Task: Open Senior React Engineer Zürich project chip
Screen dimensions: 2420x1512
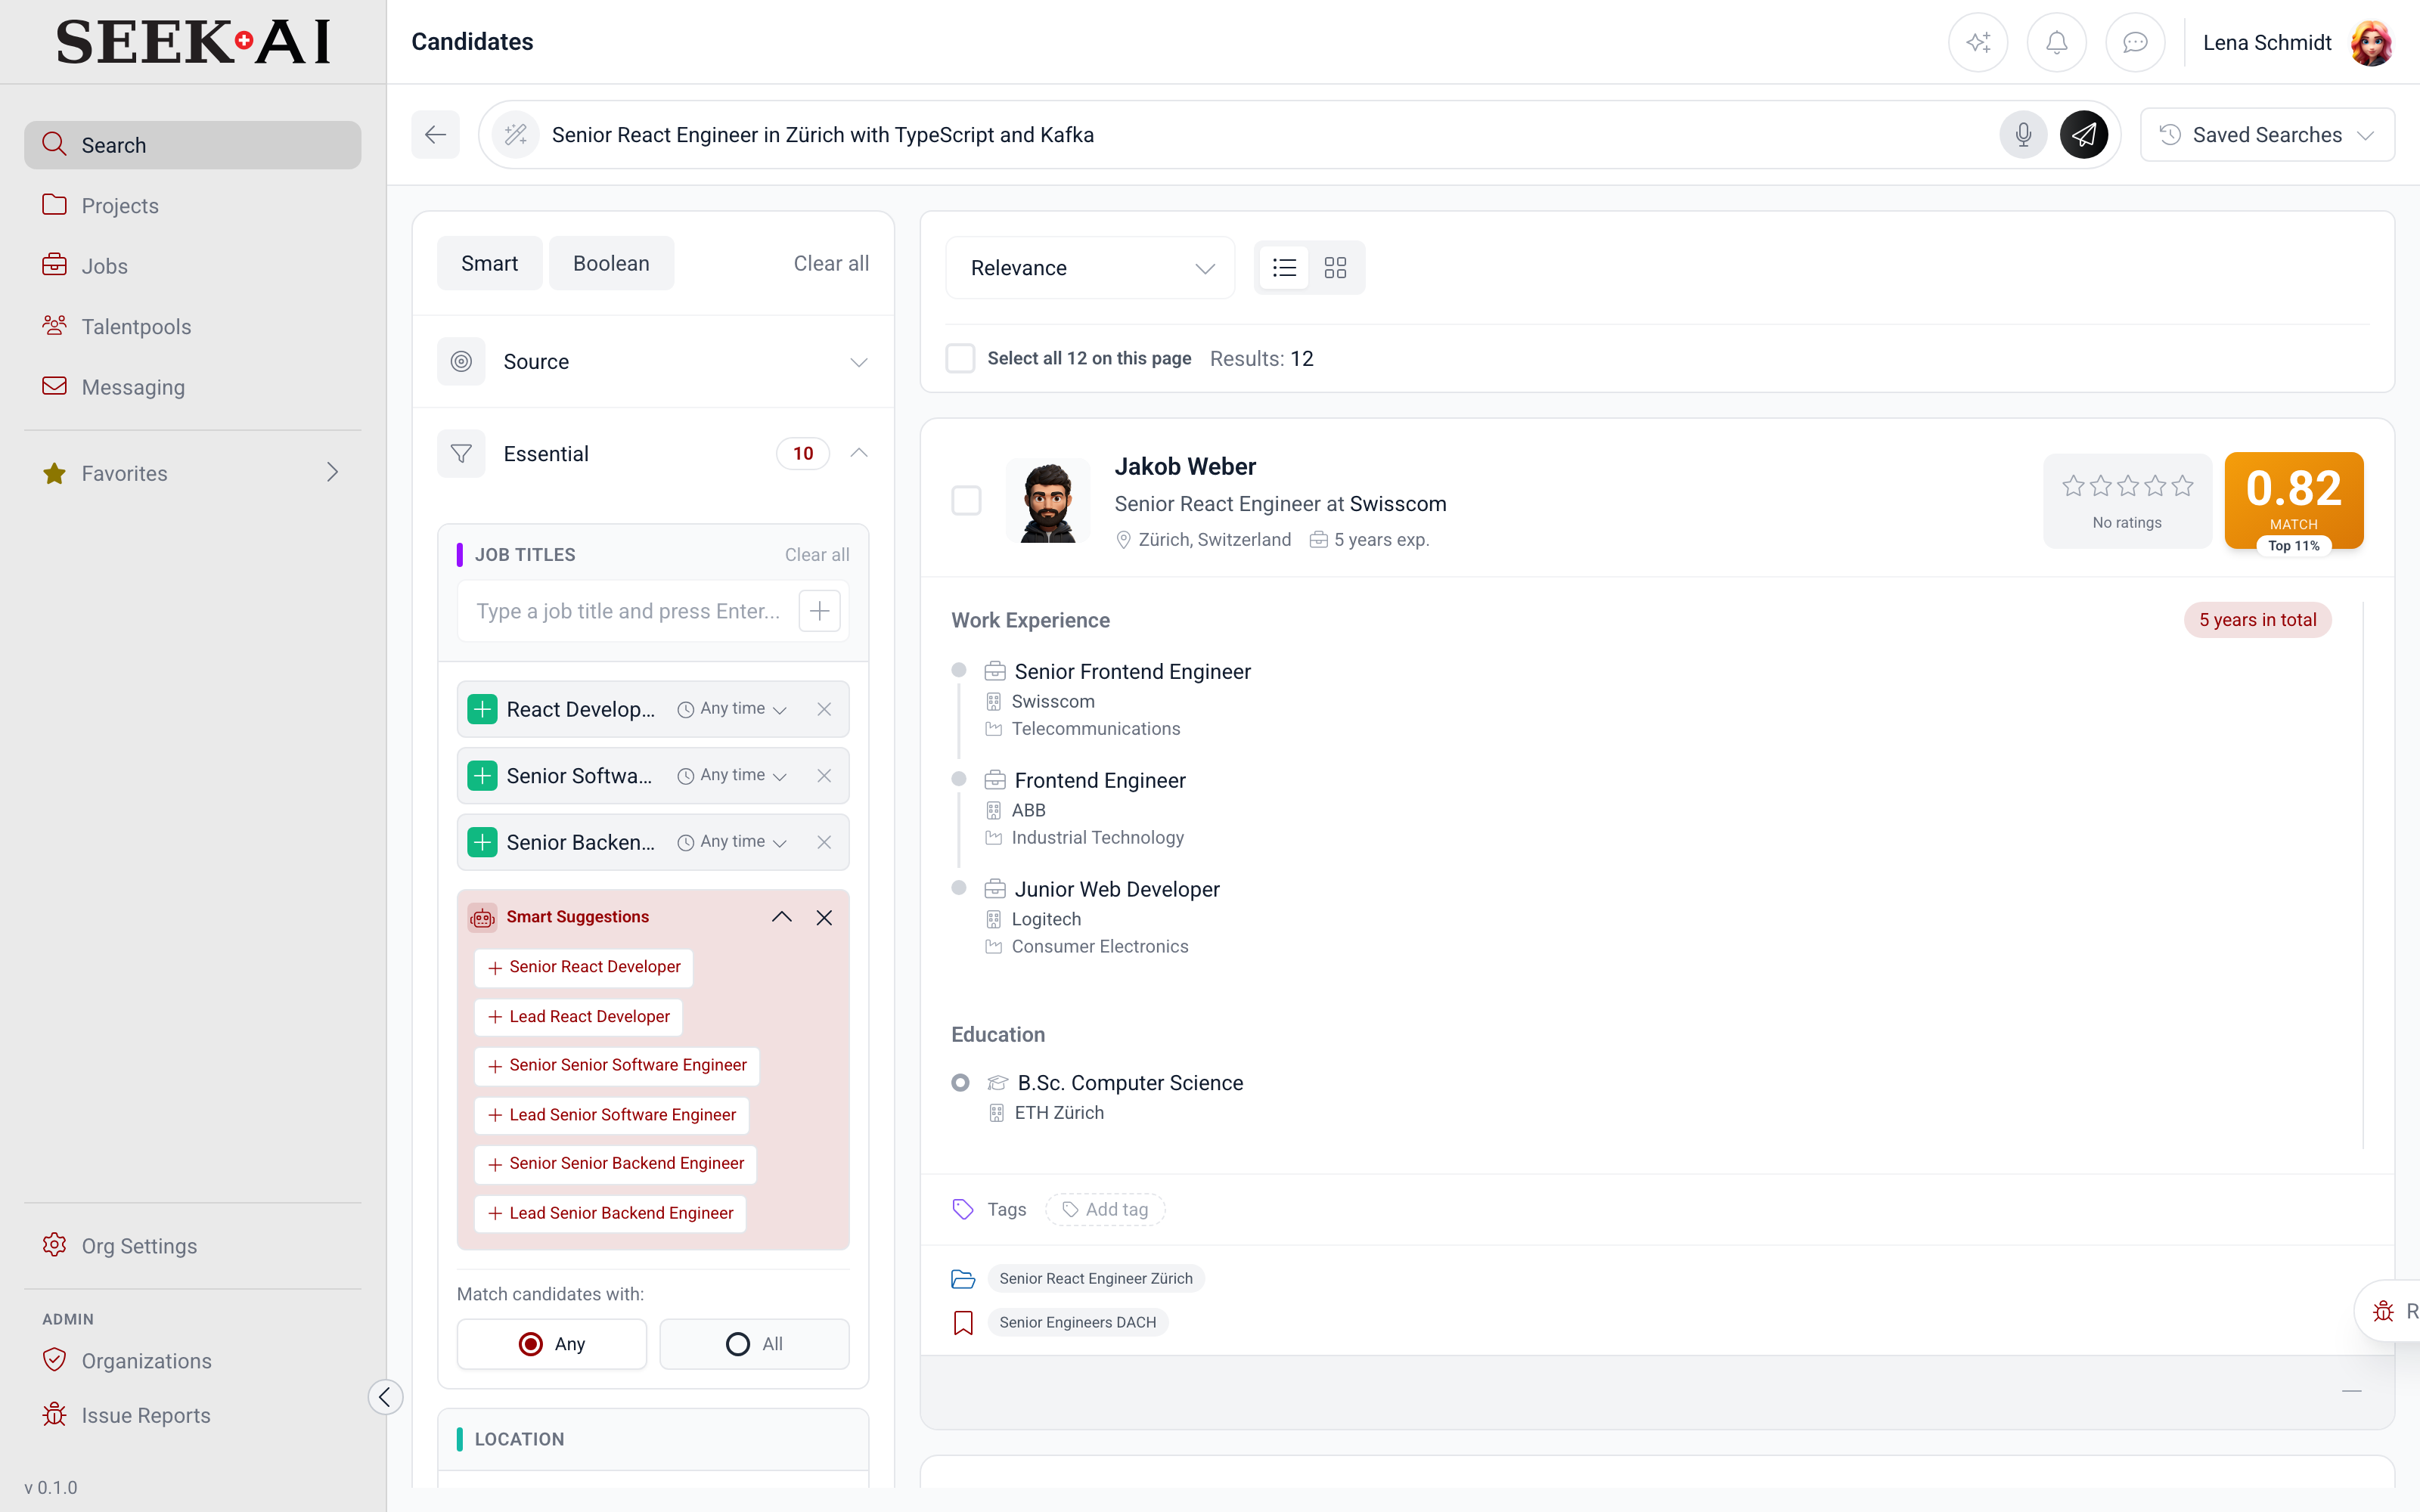Action: 1096,1278
